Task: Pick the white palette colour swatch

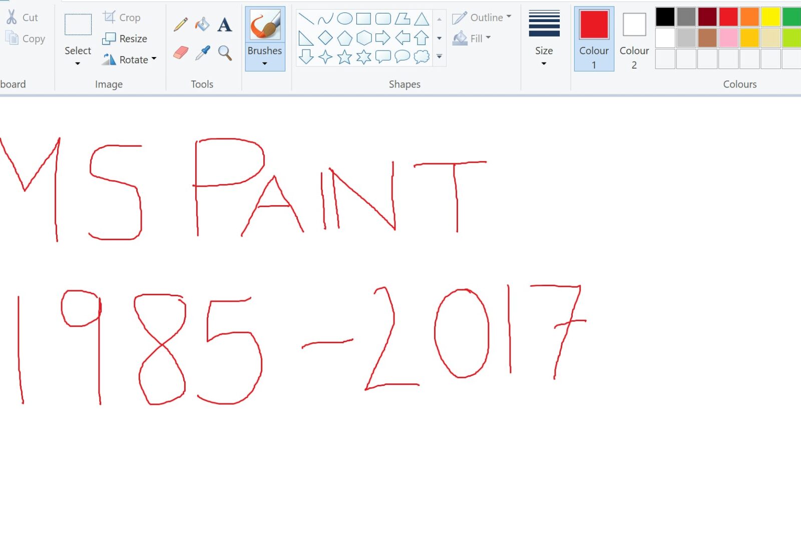Action: tap(665, 38)
